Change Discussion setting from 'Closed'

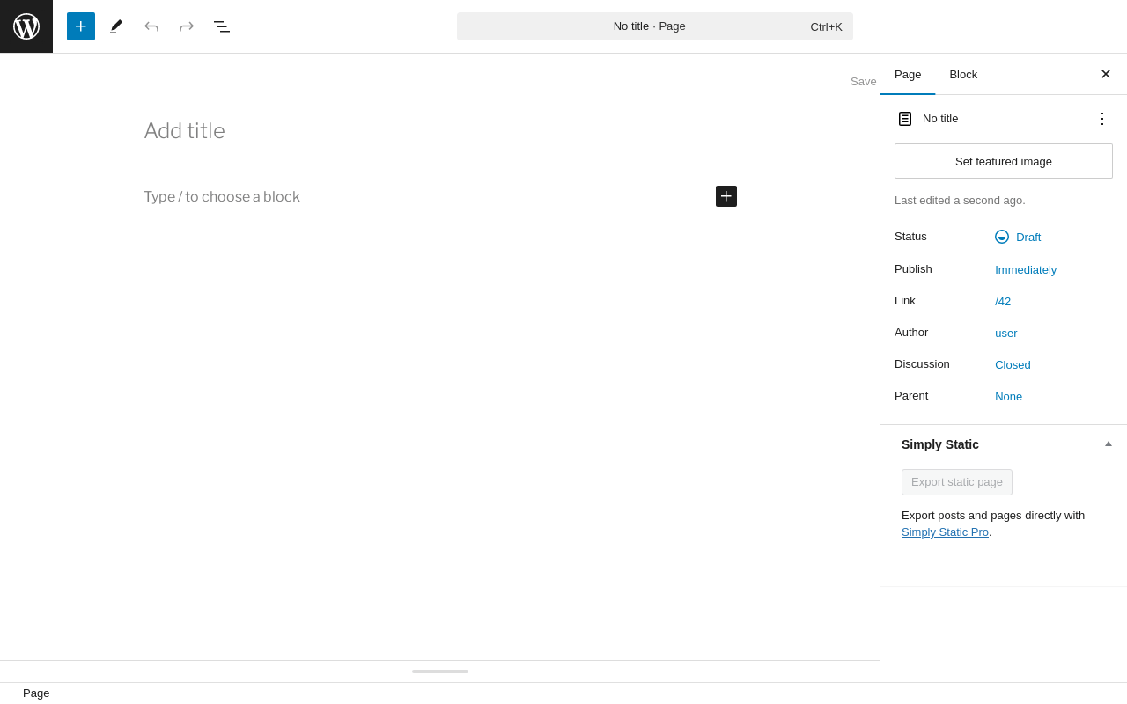coord(1013,365)
